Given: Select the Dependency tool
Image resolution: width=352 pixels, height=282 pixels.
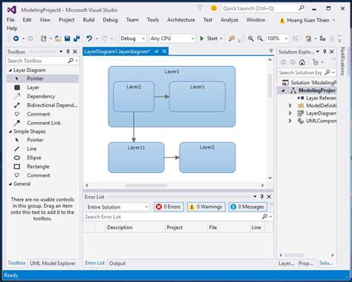Looking at the screenshot, I should 41,96.
